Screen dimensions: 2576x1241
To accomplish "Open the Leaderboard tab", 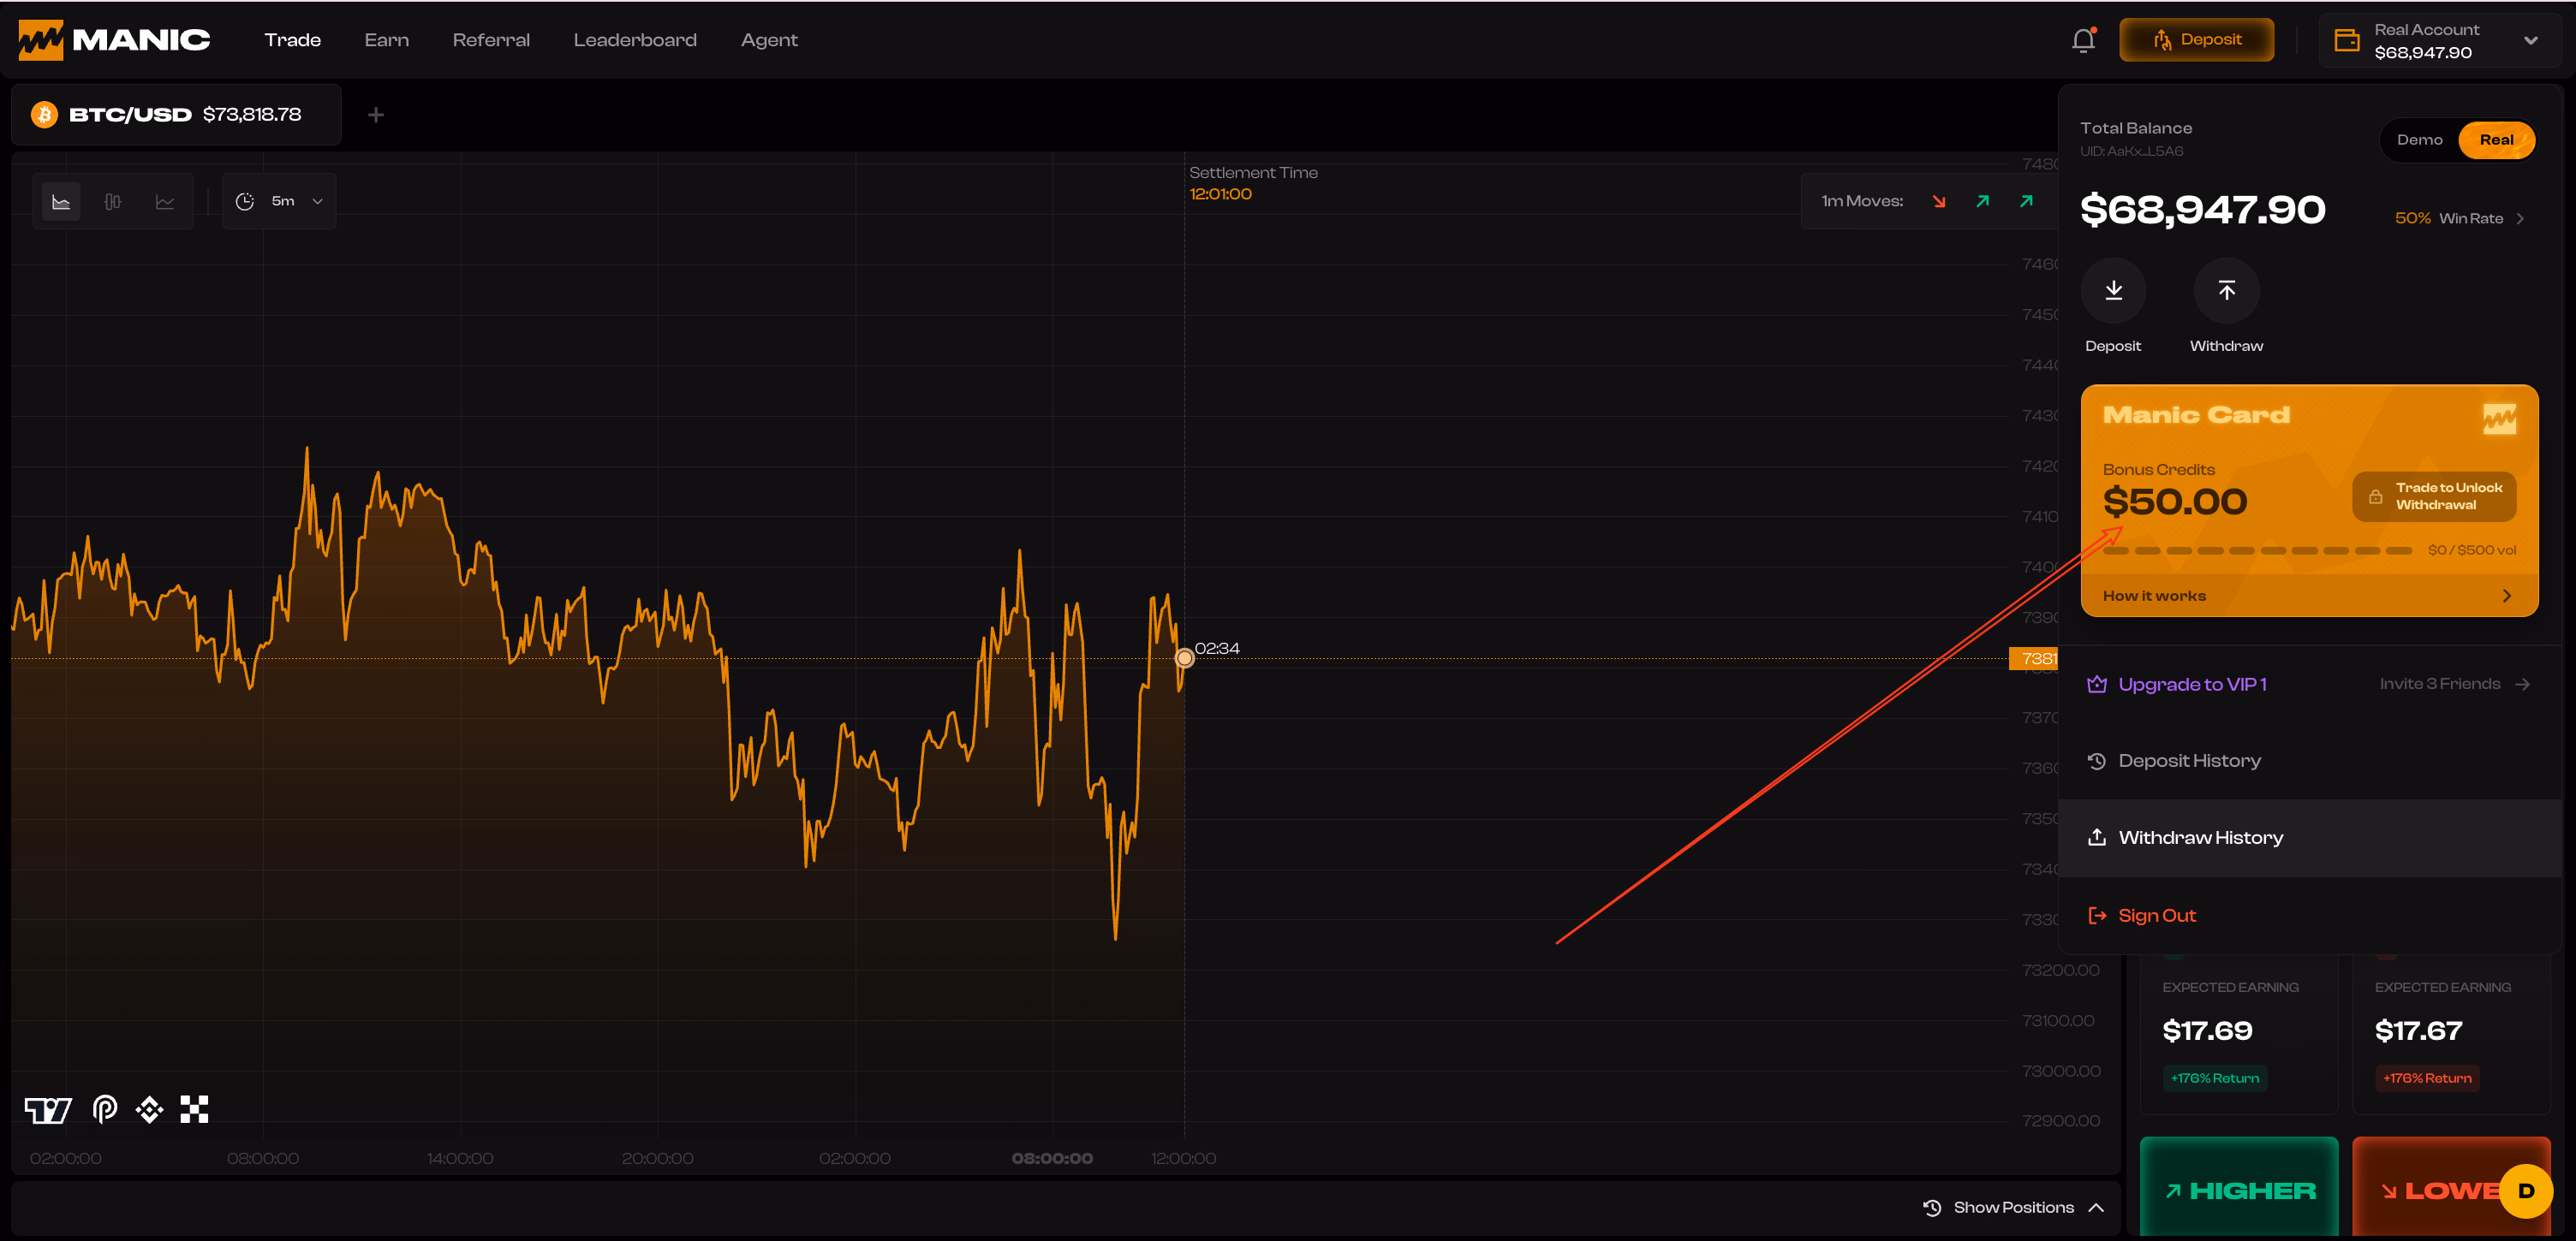I will (x=635, y=40).
